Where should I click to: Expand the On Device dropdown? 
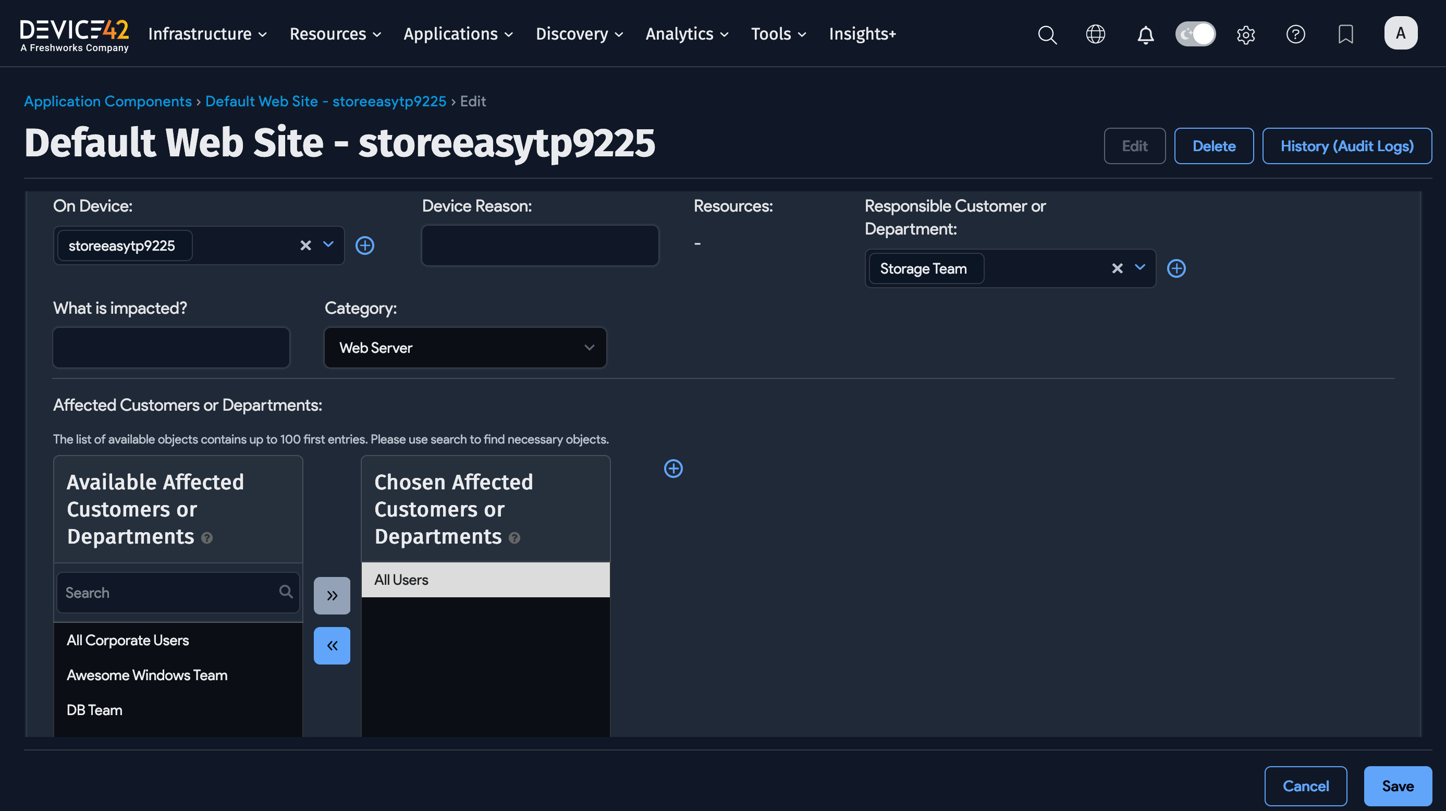(x=328, y=245)
